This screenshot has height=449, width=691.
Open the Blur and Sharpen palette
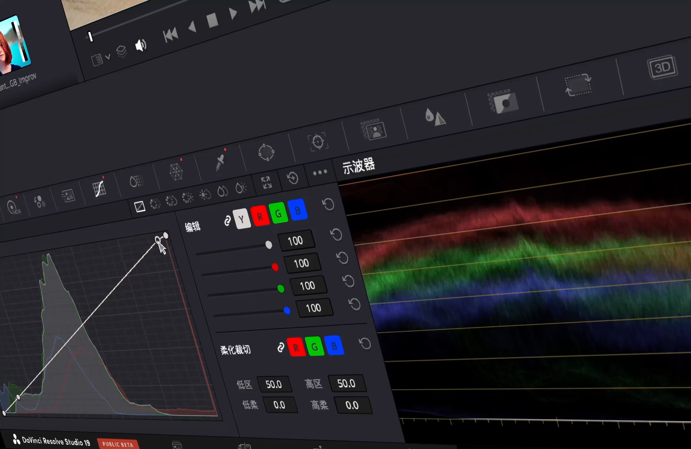[435, 116]
